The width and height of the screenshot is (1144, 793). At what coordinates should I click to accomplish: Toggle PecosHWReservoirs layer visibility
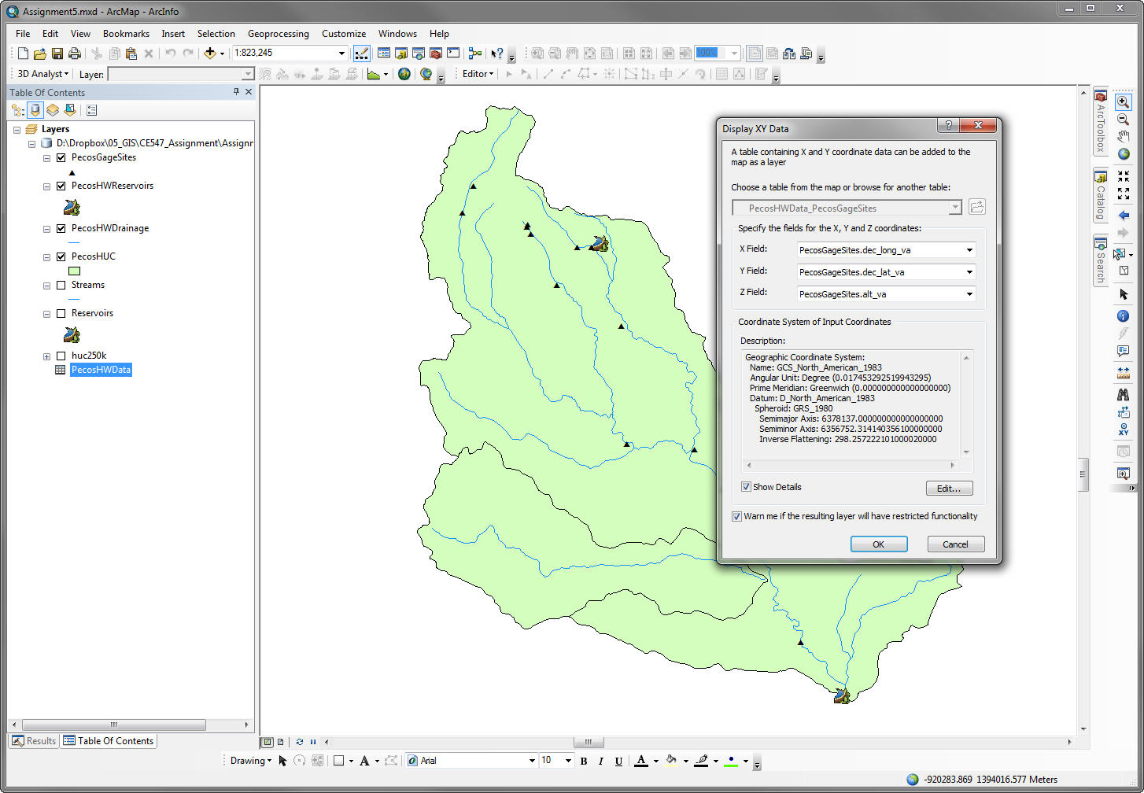(x=61, y=186)
